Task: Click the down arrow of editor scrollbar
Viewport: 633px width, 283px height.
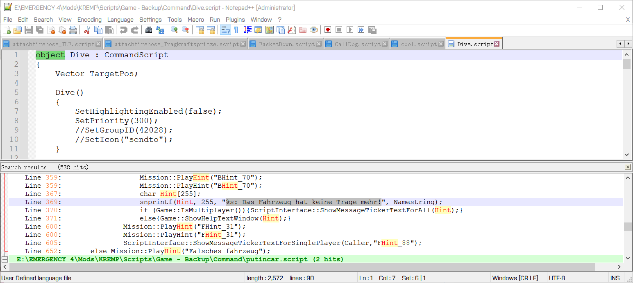Action: click(626, 155)
